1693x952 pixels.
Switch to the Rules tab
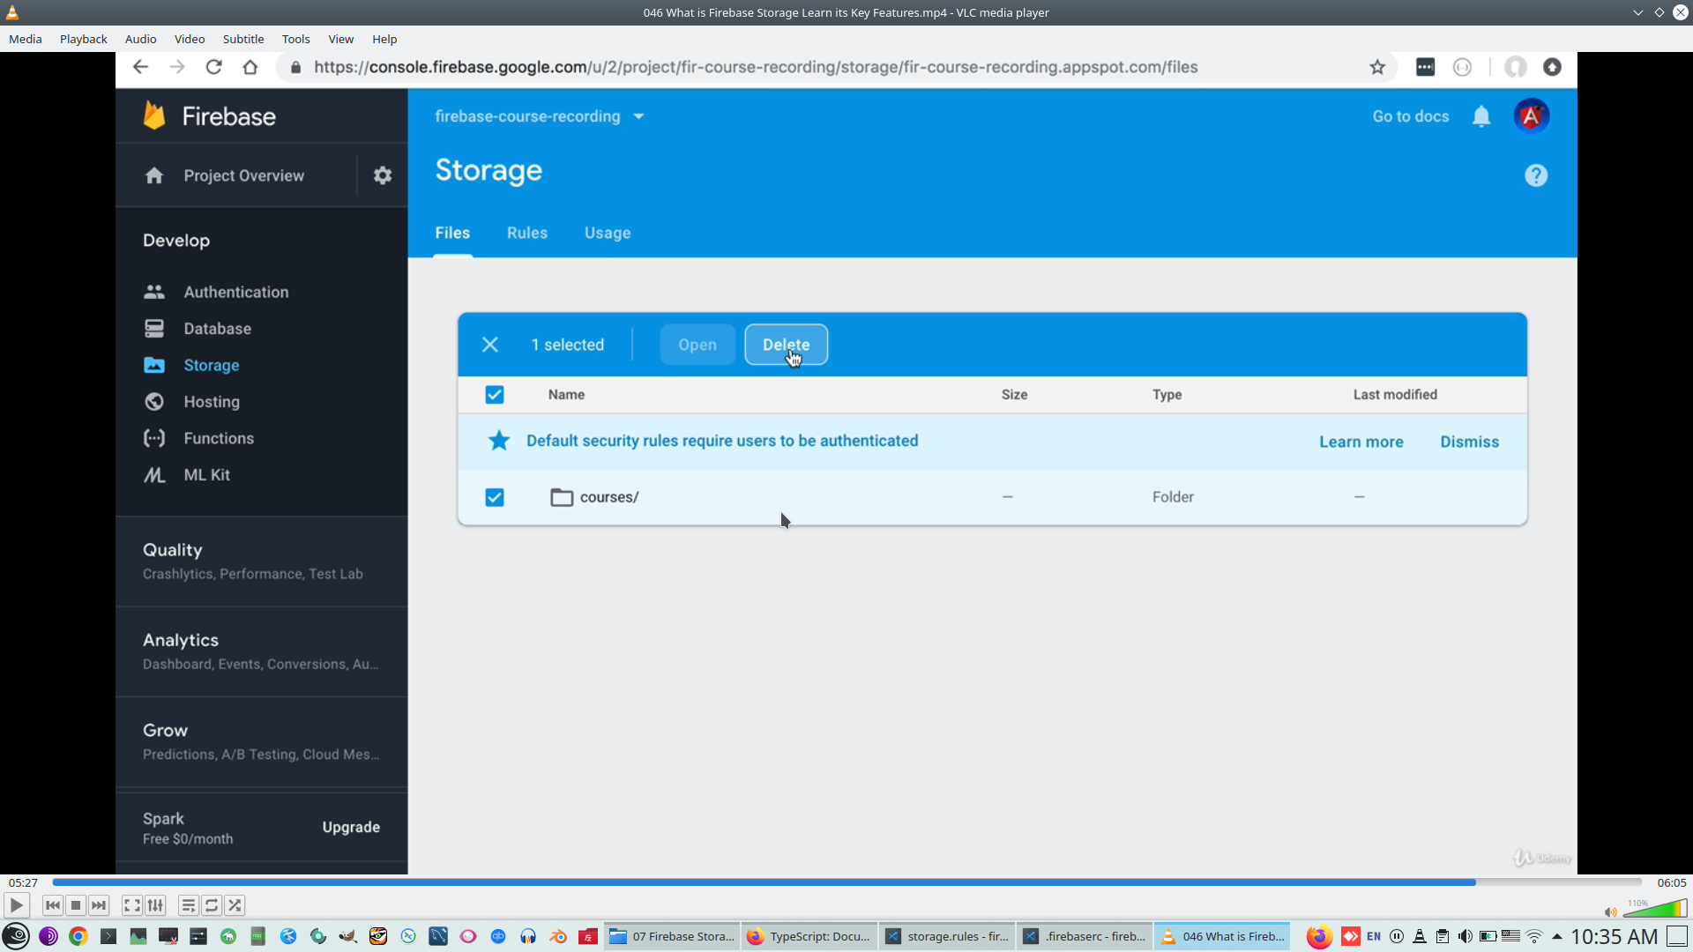(526, 233)
